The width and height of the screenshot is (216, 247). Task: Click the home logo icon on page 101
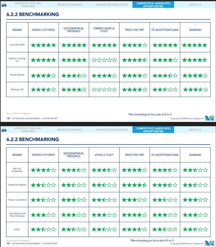point(4,130)
